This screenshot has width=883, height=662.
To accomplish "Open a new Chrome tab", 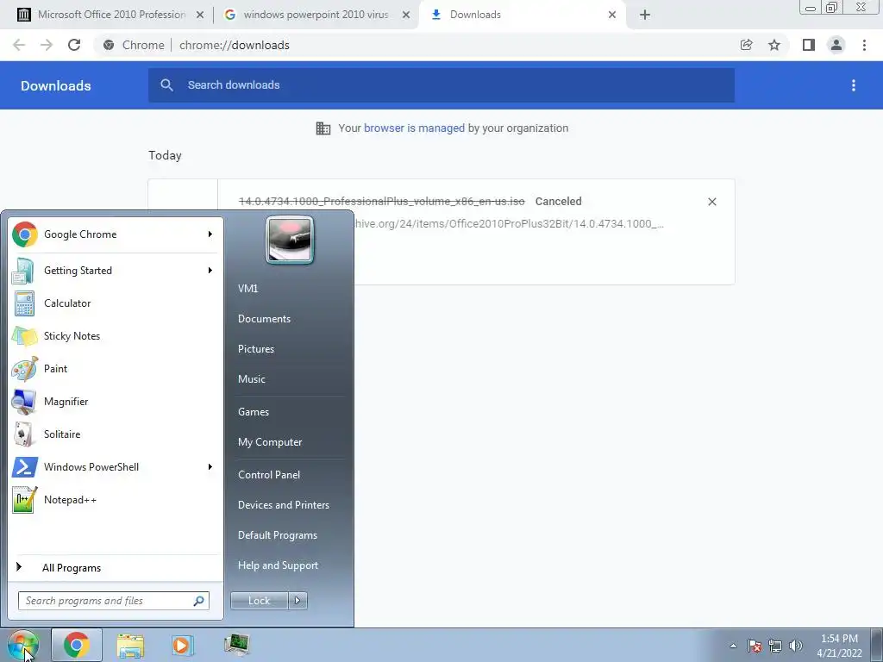I will [x=645, y=15].
